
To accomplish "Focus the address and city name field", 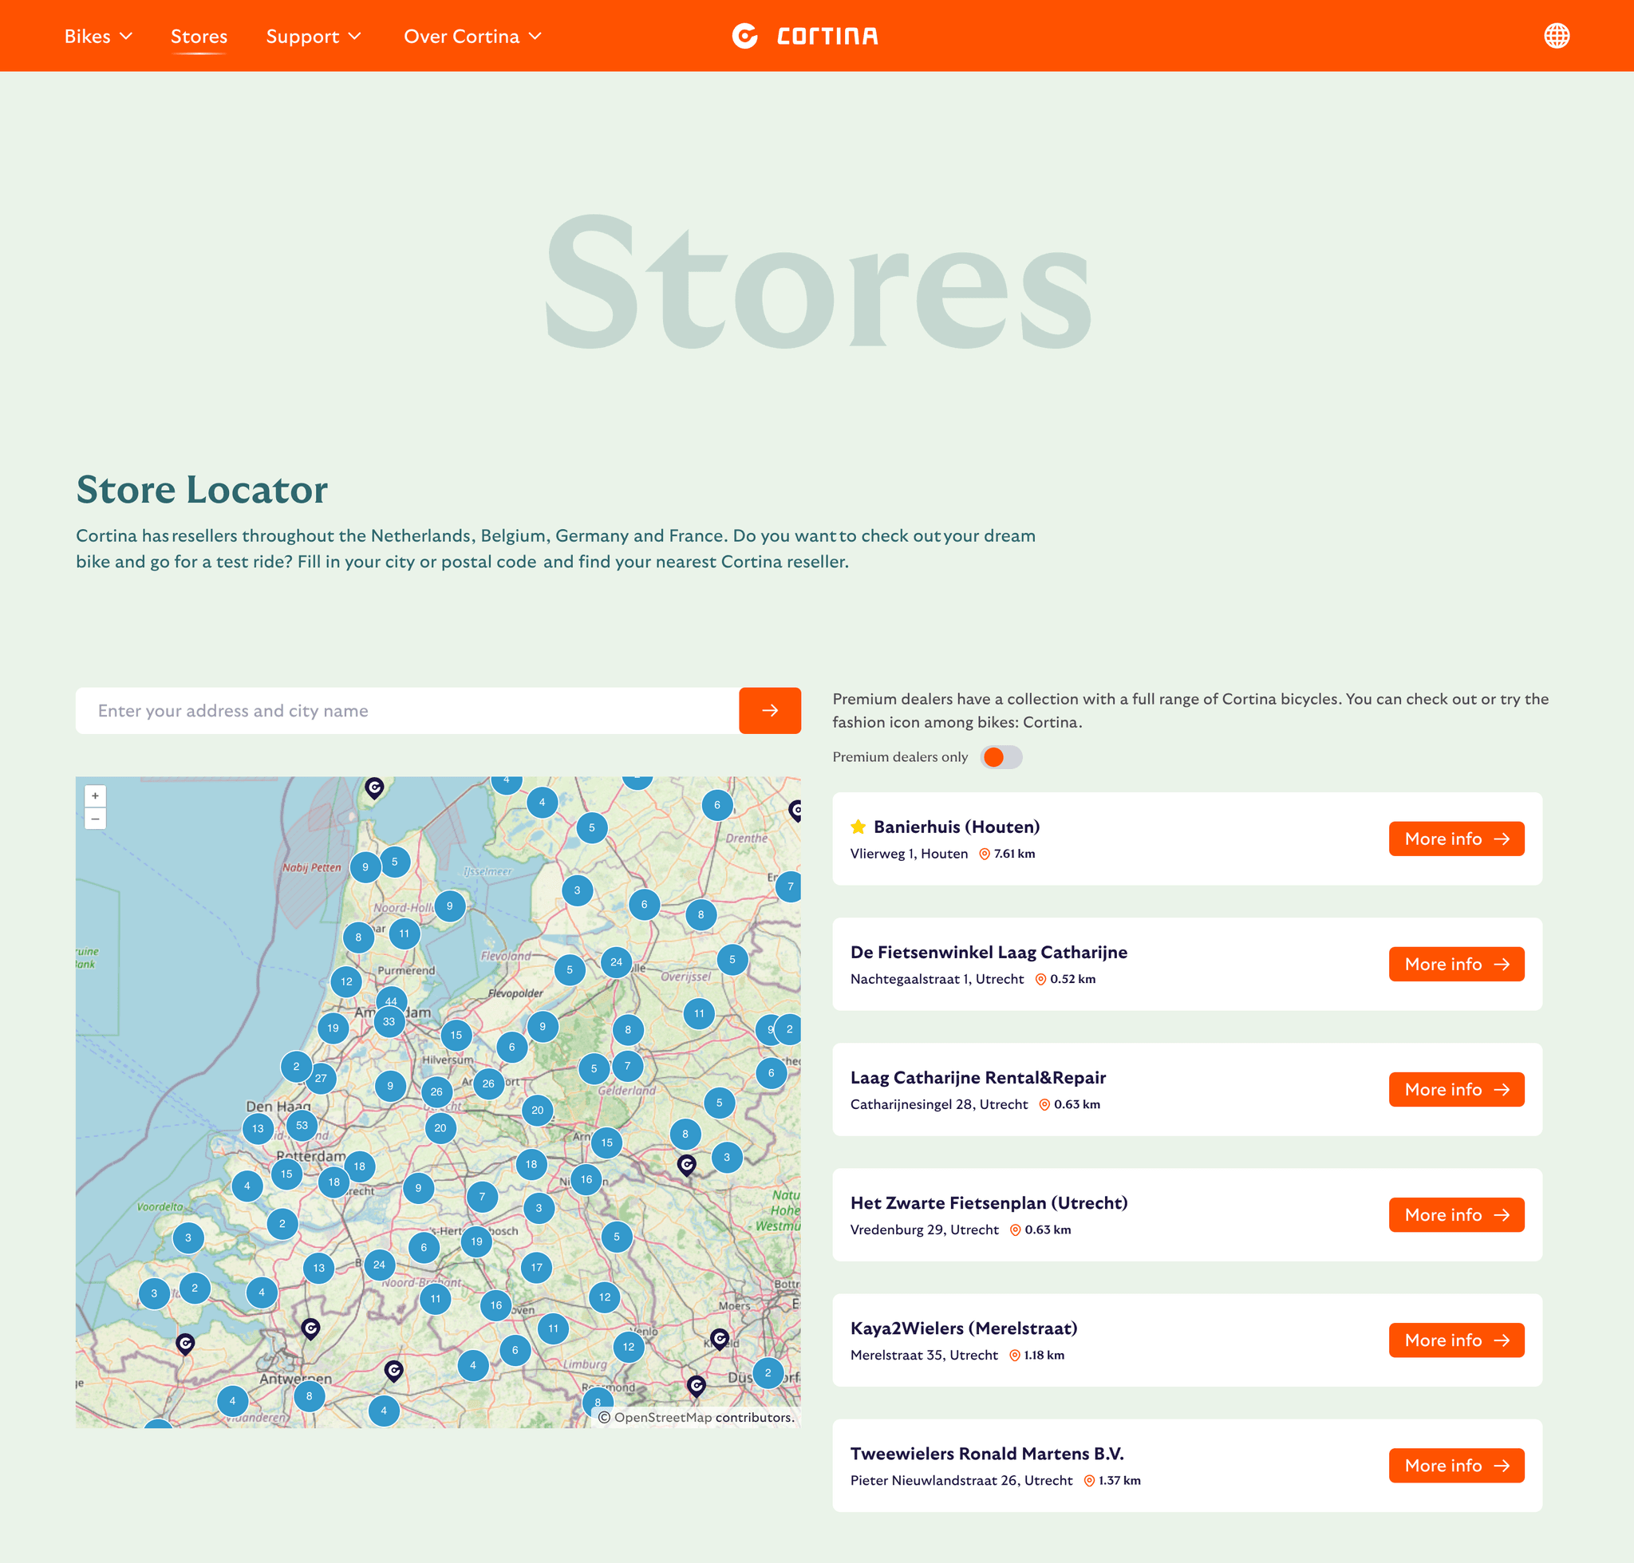I will (408, 711).
